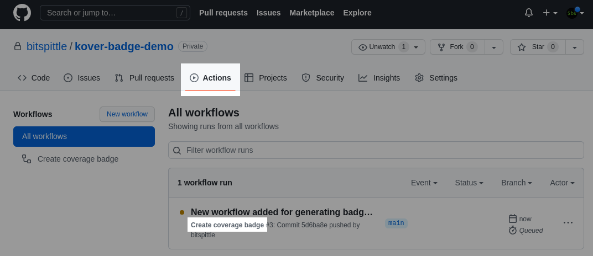Click the Showing runs from all workflows text

pos(223,127)
